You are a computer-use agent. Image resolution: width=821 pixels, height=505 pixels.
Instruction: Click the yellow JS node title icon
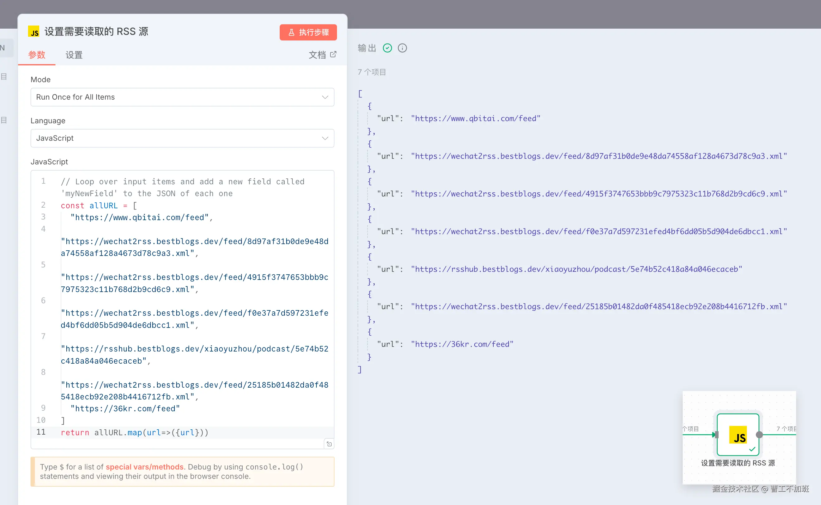pos(33,32)
